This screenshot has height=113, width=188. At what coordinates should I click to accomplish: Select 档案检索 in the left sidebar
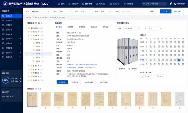[11, 16]
